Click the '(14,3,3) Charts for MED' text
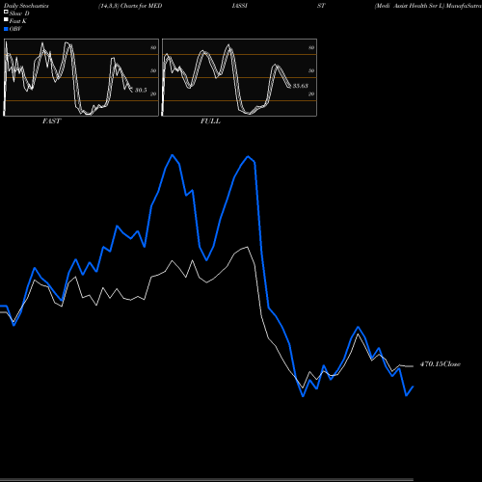Screen dimensions: 482x482 [130, 6]
